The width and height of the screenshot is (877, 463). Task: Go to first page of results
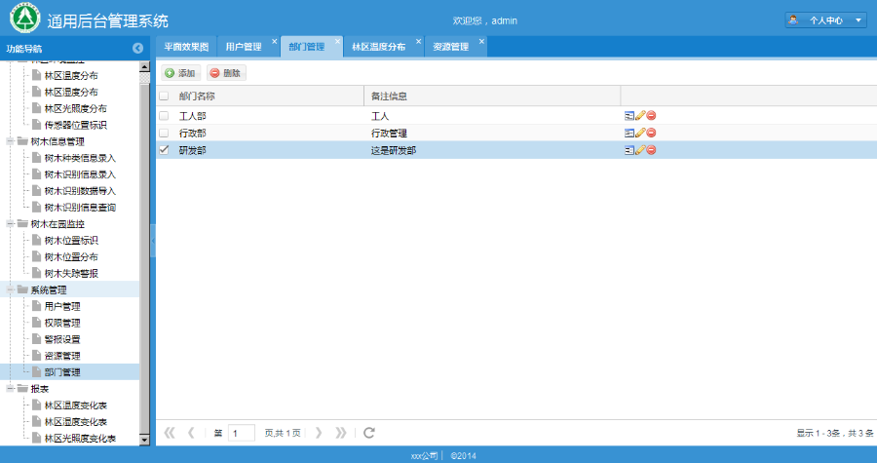[170, 433]
